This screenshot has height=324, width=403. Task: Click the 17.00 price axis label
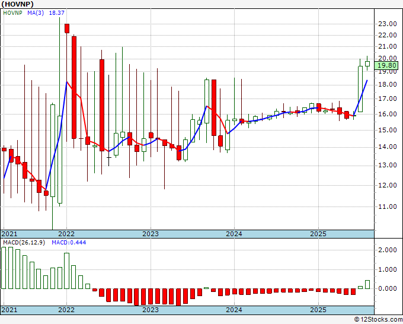coord(388,99)
